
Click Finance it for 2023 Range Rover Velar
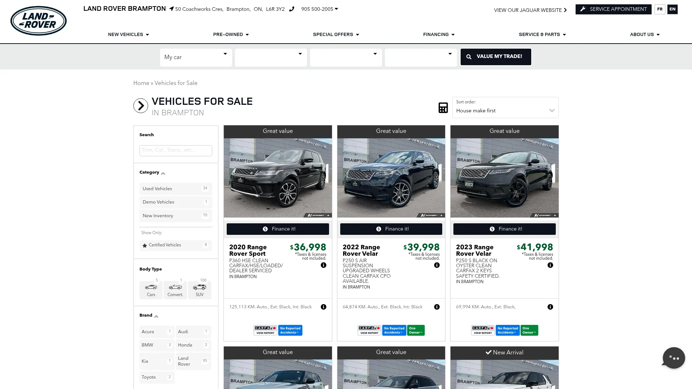coord(505,229)
